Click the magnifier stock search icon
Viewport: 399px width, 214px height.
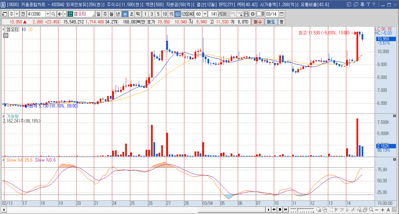(x=53, y=14)
